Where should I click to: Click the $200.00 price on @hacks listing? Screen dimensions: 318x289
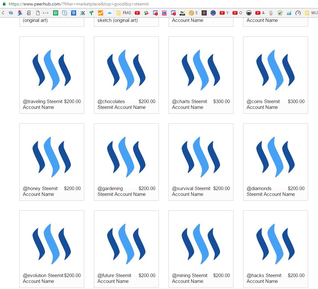pyautogui.click(x=296, y=275)
